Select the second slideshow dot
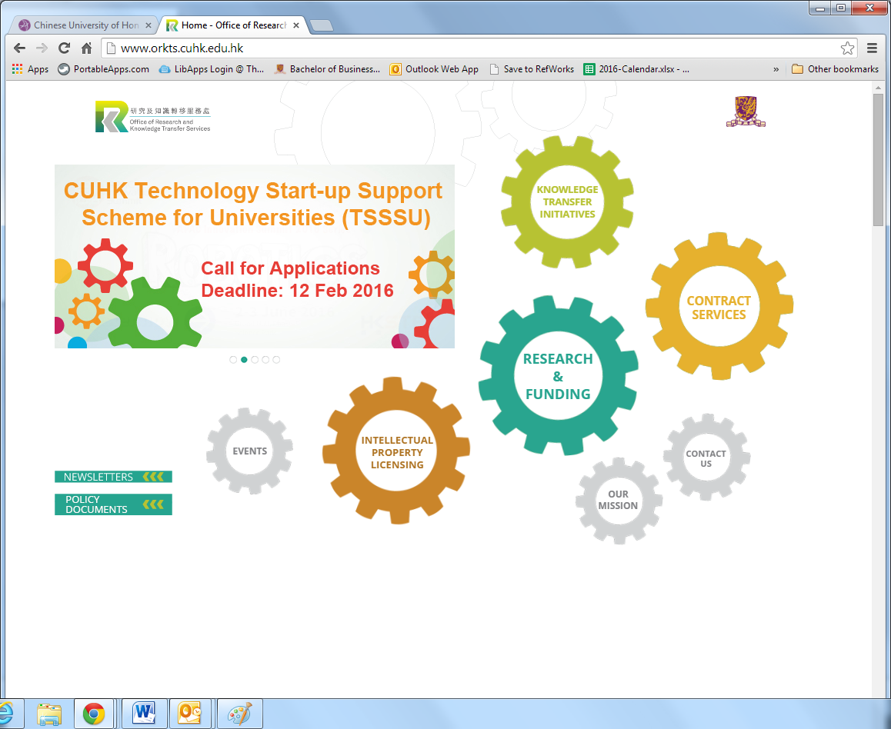This screenshot has width=891, height=729. (x=244, y=359)
